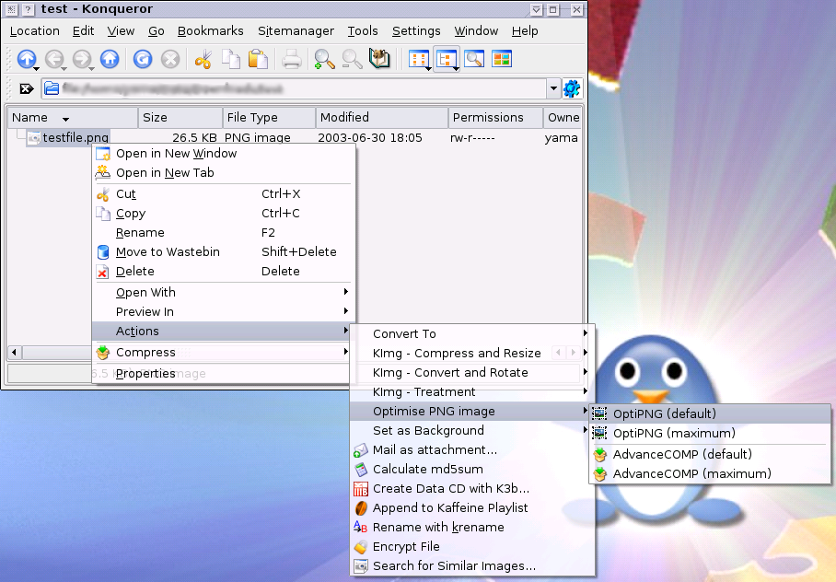
Task: Expand Set as Background submenu
Action: [x=471, y=430]
